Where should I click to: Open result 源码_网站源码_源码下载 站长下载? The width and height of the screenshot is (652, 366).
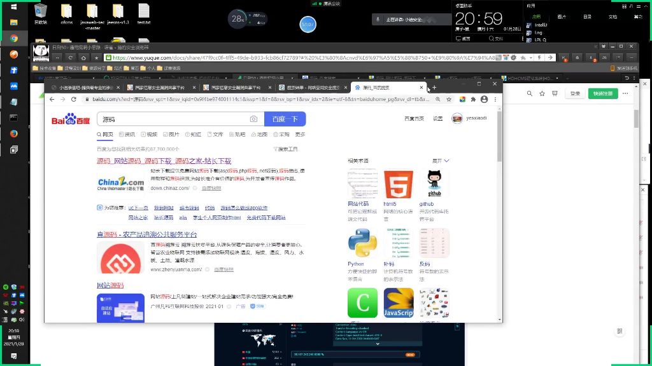point(164,161)
